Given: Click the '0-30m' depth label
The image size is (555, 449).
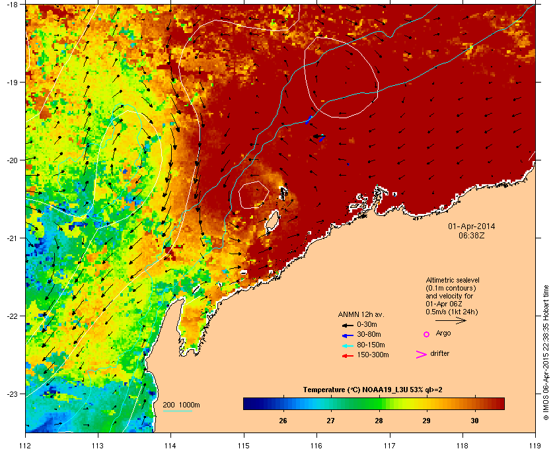Looking at the screenshot, I should pos(367,324).
